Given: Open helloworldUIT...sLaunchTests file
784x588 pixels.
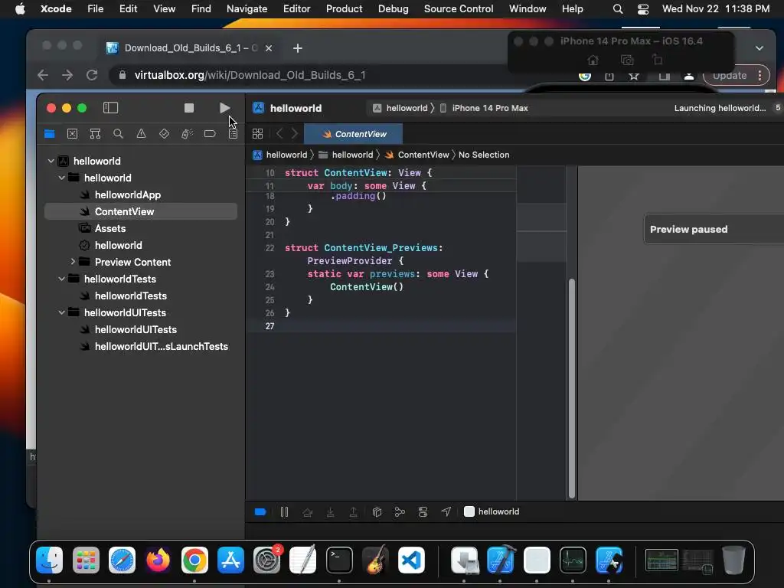Looking at the screenshot, I should tap(161, 347).
